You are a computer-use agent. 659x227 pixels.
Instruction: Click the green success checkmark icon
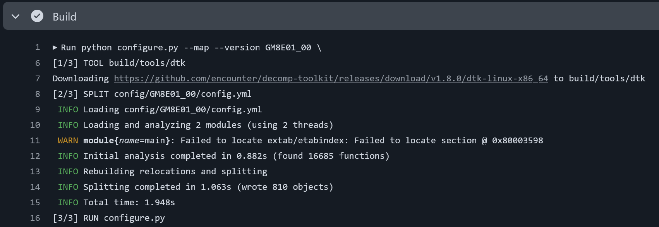point(37,16)
